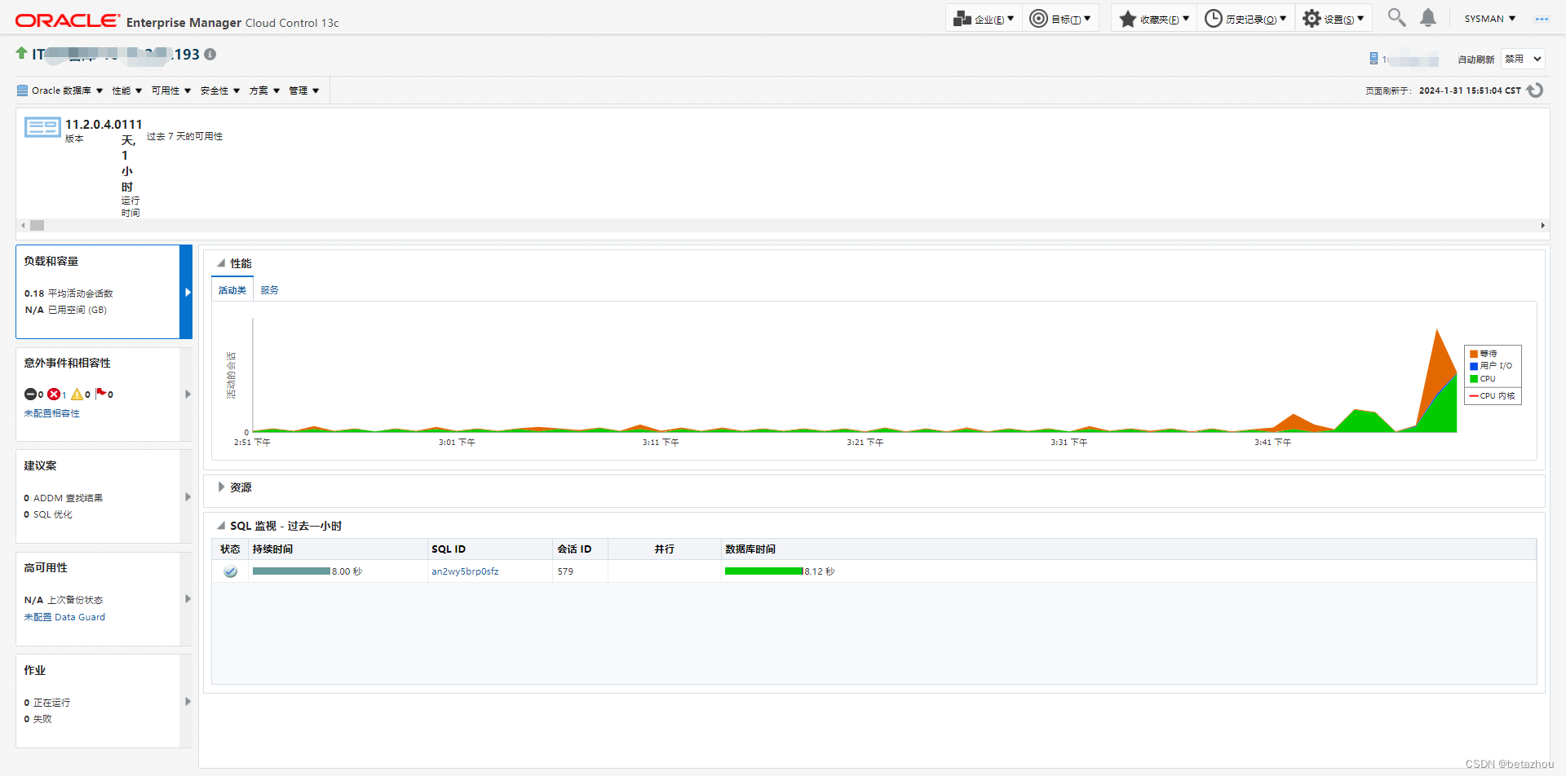Click the summary scrollbar right arrow

pyautogui.click(x=1542, y=226)
